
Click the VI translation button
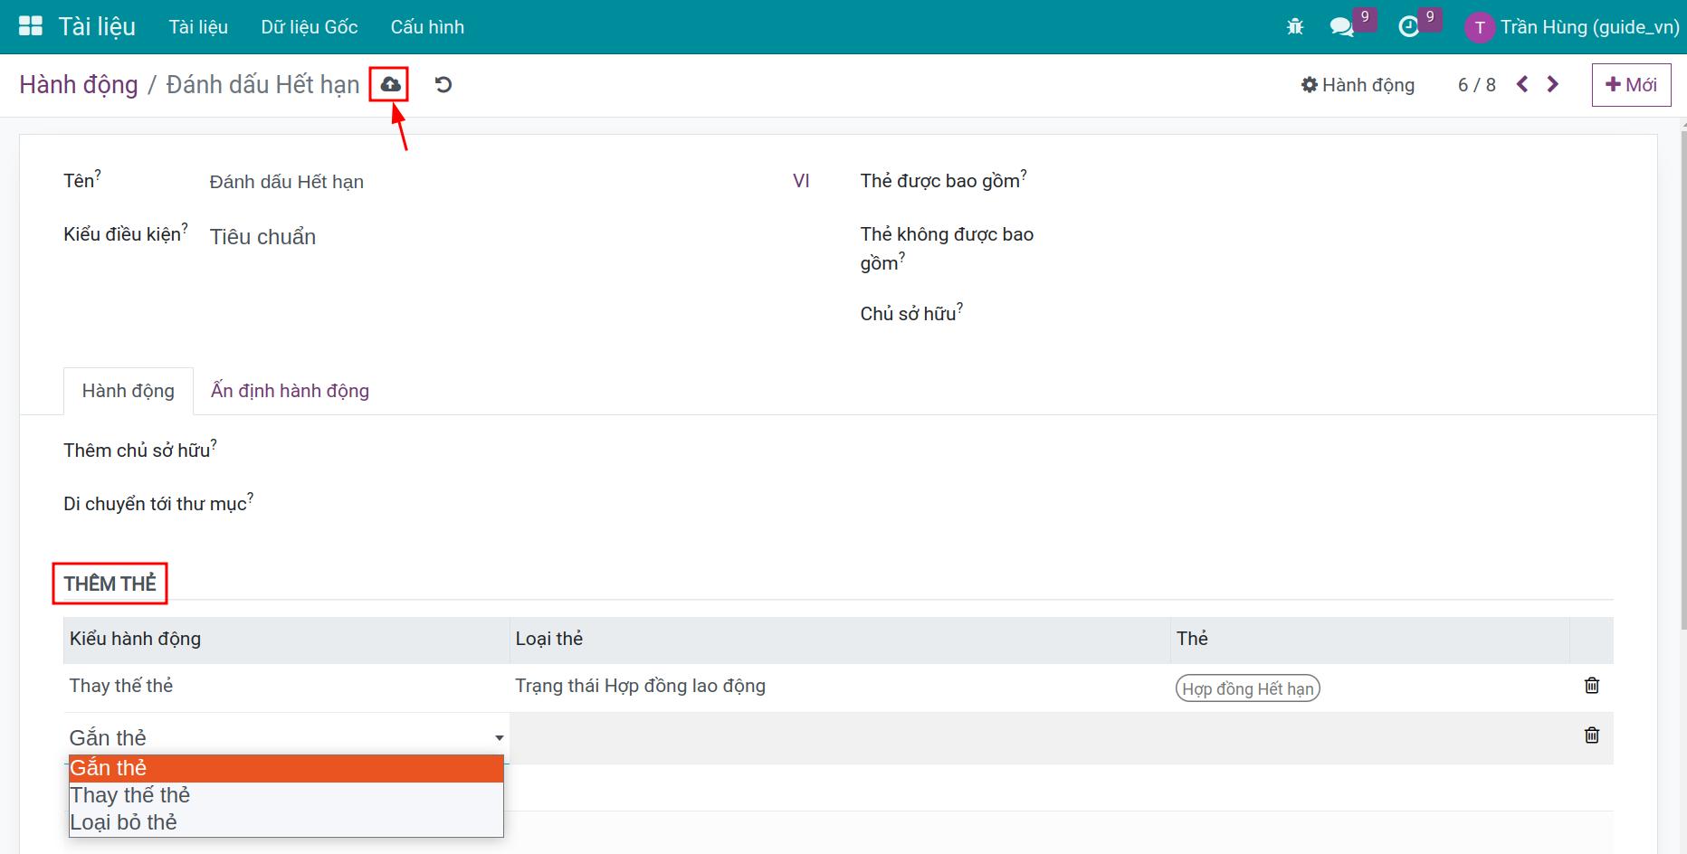[801, 181]
